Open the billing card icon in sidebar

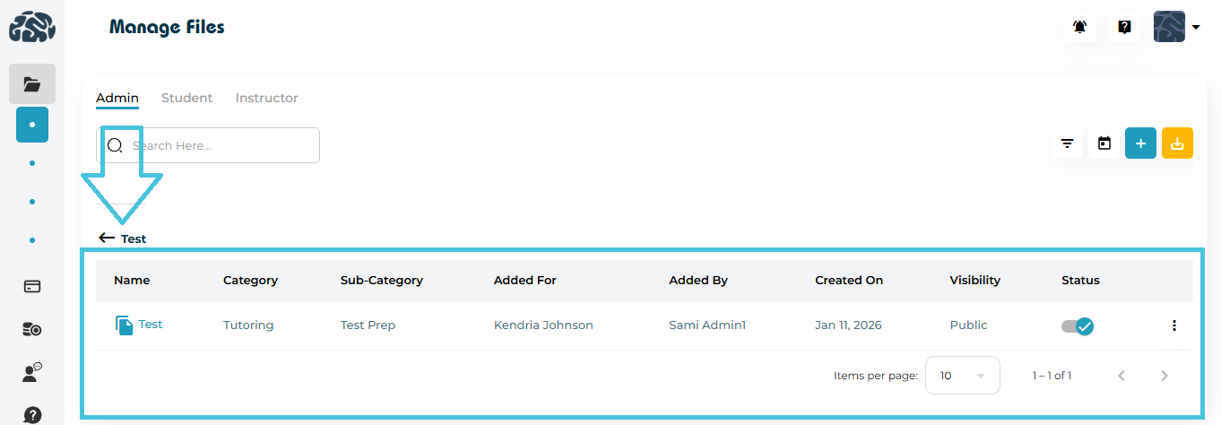click(32, 287)
